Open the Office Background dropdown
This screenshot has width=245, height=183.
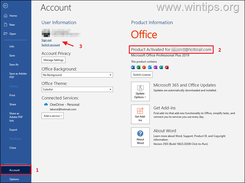(x=77, y=75)
